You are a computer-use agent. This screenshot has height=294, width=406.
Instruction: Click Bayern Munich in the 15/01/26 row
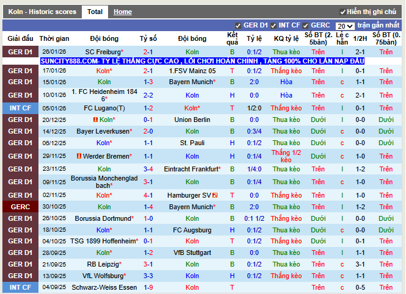click(x=191, y=82)
